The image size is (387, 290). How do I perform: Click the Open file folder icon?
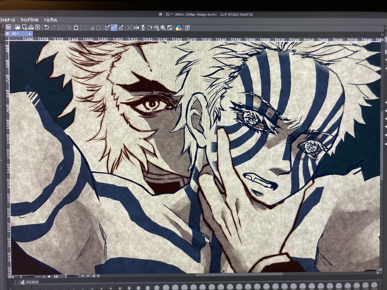[x=17, y=27]
